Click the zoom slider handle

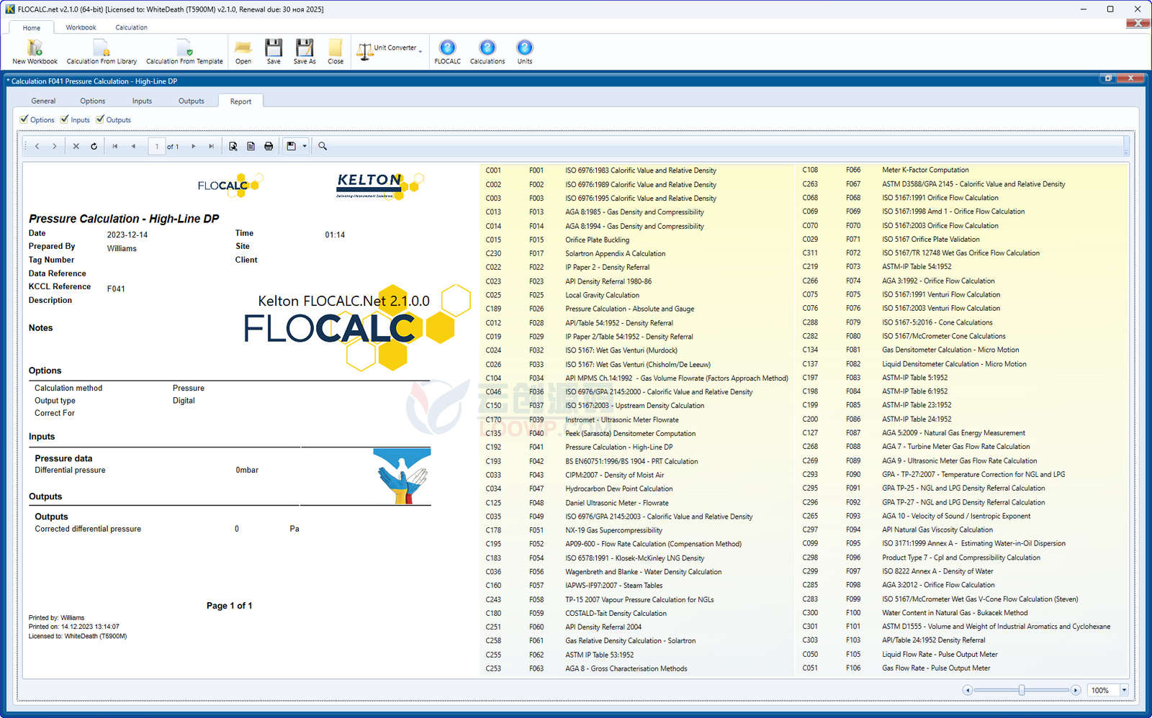point(1021,690)
